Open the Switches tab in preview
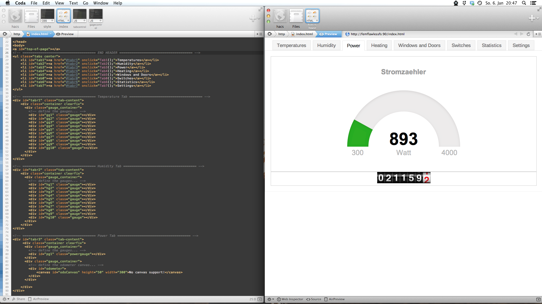 pos(461,45)
